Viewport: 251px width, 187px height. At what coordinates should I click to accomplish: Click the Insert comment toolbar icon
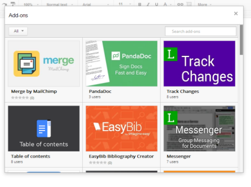point(189,4)
